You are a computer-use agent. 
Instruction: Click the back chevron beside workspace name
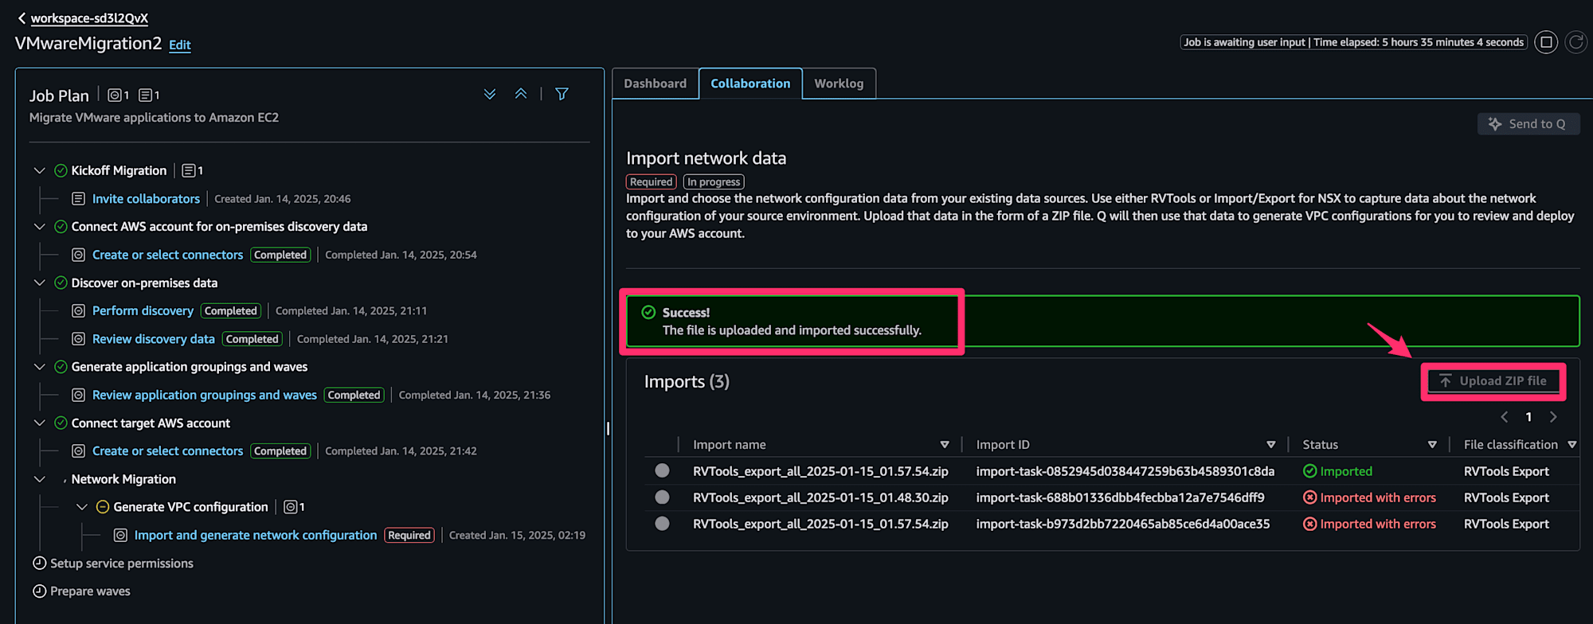[22, 18]
